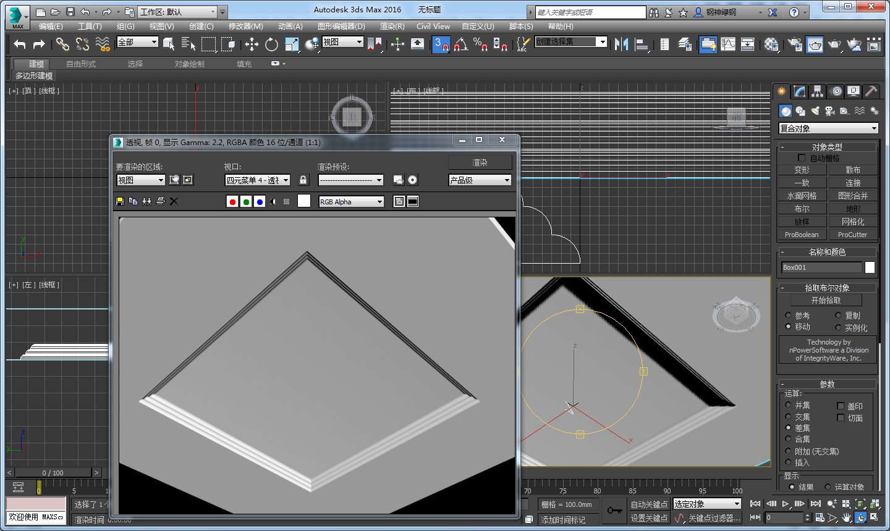Screen dimensions: 890x531
Task: Select the 差集 radio button
Action: (x=789, y=427)
